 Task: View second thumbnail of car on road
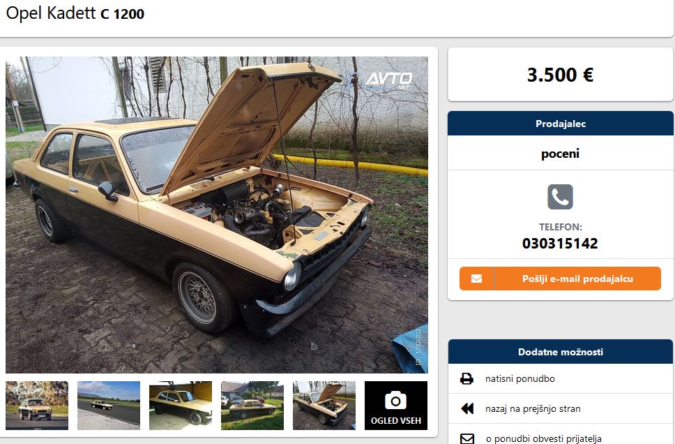pos(109,405)
